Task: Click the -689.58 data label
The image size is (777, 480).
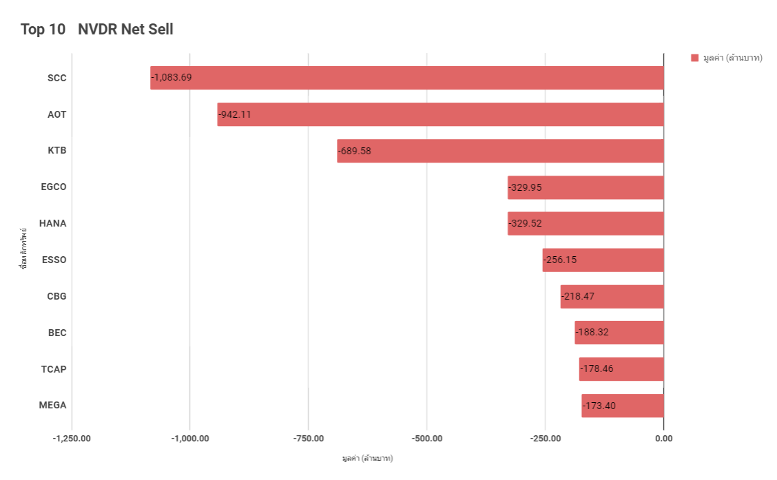Action: point(354,151)
